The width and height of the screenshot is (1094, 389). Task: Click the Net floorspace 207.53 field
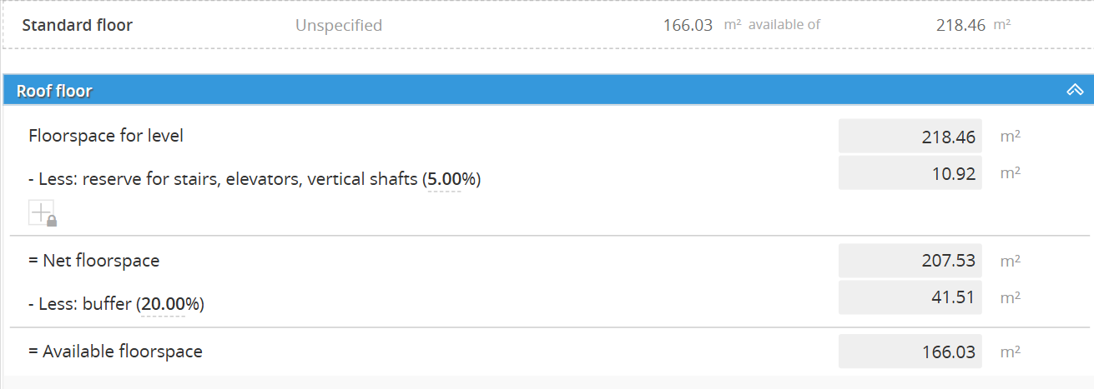tap(910, 261)
